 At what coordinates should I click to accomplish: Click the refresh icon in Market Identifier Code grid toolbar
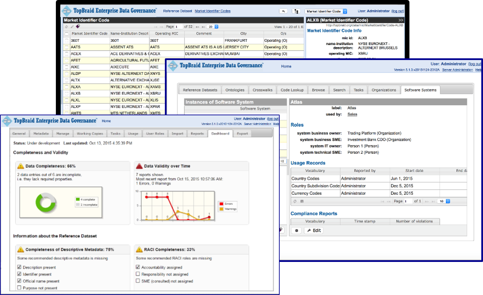click(66, 27)
